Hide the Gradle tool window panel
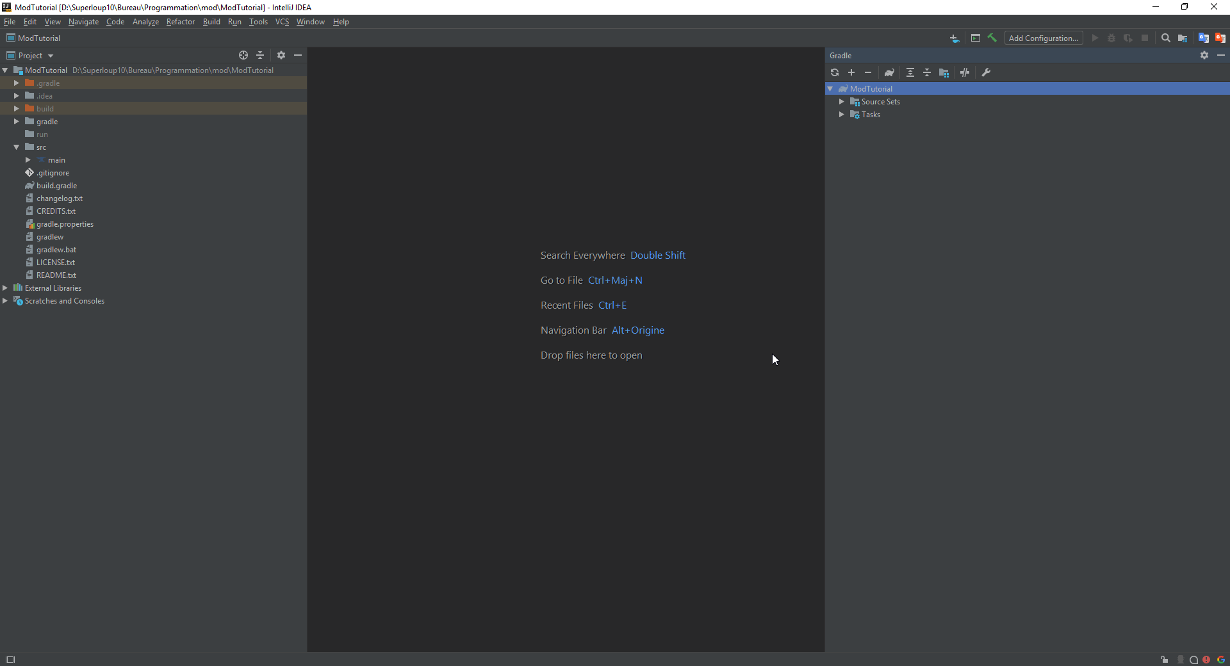Viewport: 1230px width, 666px height. click(1221, 56)
